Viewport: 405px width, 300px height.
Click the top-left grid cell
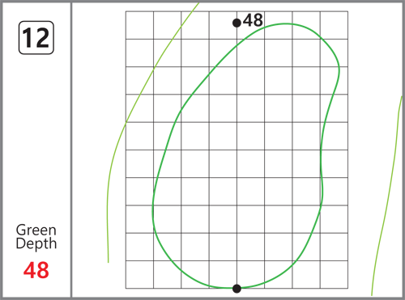click(x=139, y=25)
